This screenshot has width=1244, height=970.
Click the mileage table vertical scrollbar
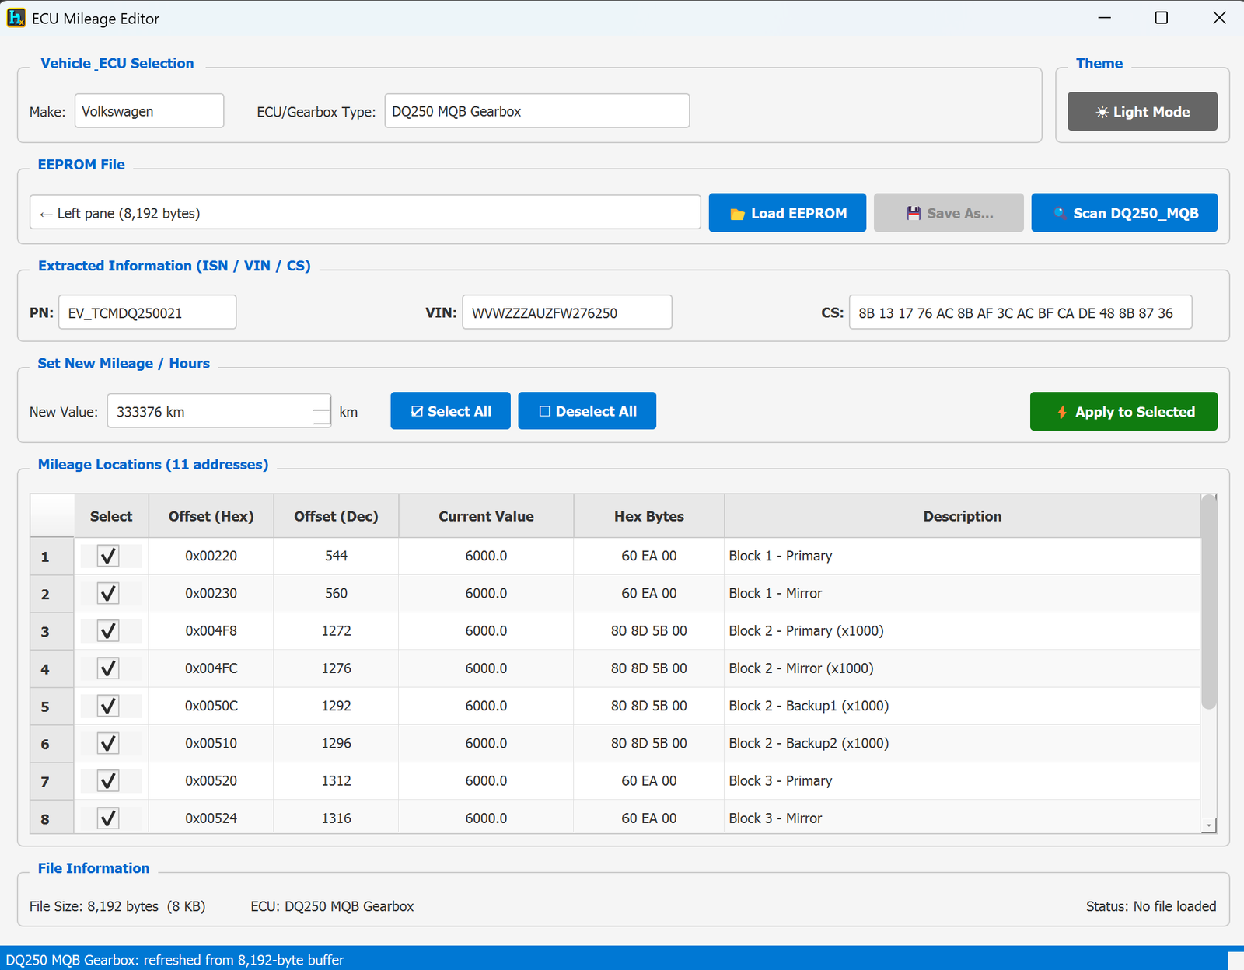pos(1208,602)
